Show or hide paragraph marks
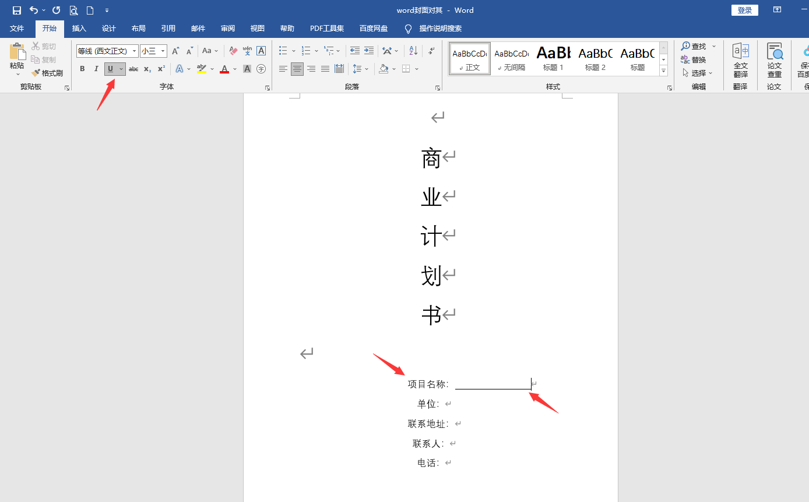Screen dimensions: 809x502 [x=431, y=51]
